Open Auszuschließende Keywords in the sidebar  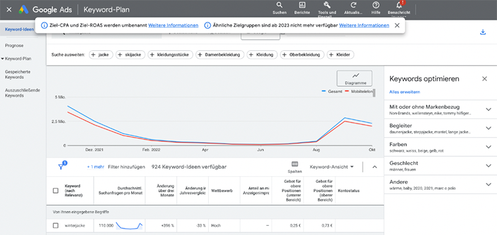[x=22, y=92]
